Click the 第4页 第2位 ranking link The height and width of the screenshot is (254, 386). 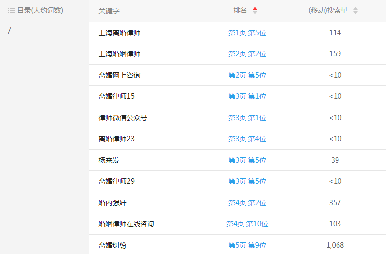(x=247, y=203)
